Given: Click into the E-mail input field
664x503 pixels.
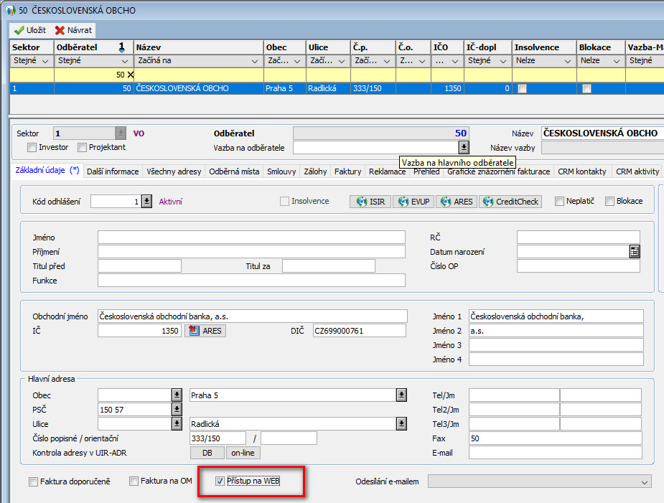Looking at the screenshot, I should point(556,453).
